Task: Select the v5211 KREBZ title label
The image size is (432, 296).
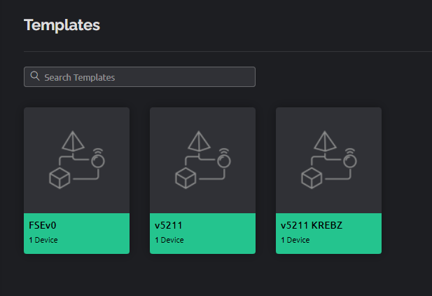Action: coord(312,225)
